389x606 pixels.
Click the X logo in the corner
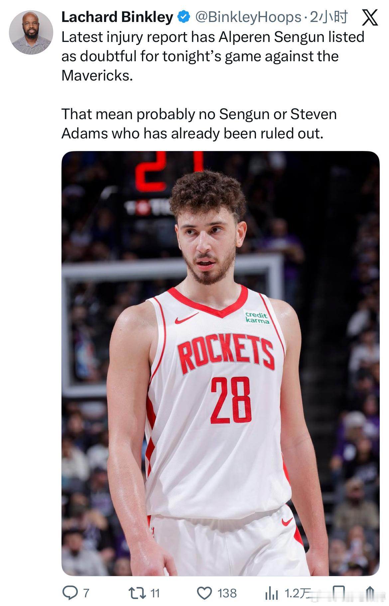(370, 18)
